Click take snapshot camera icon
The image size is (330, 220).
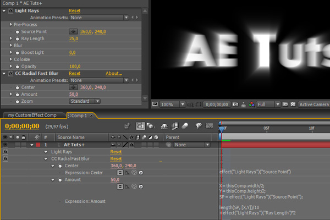coord(235,105)
